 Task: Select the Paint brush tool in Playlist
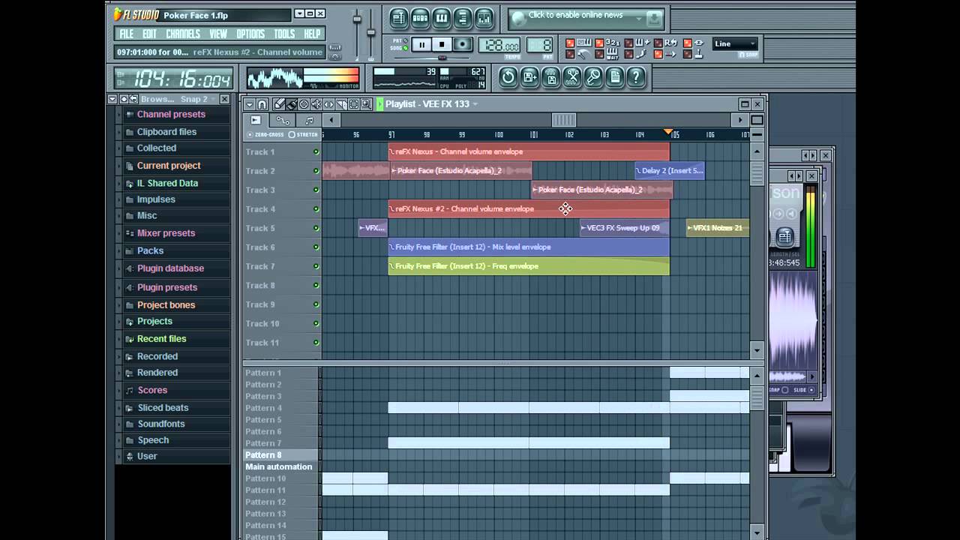point(292,103)
